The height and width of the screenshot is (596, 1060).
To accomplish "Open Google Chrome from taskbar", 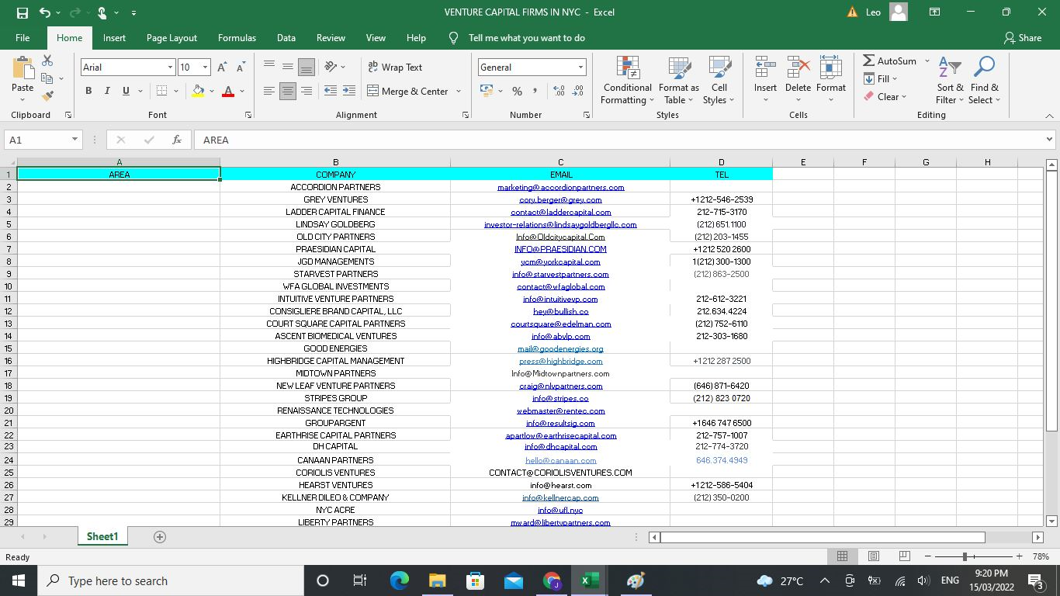I will click(552, 580).
